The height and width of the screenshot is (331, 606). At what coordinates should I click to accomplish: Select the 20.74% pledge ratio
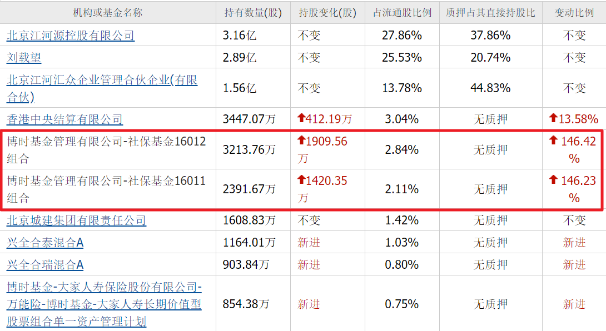pyautogui.click(x=490, y=58)
